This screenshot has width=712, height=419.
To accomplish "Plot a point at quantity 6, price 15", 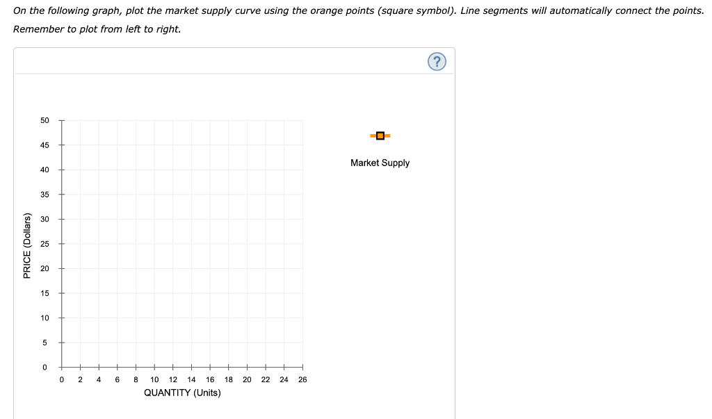I will [117, 293].
